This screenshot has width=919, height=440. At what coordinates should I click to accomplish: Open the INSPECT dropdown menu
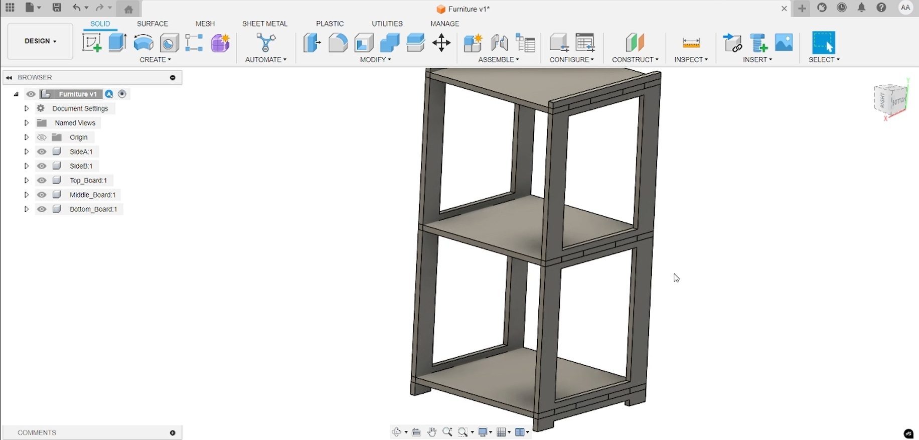pos(691,60)
